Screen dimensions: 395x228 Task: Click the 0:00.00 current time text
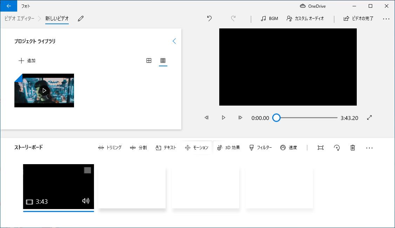coord(260,118)
